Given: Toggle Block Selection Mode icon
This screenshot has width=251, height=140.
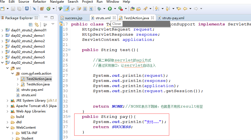Looking at the screenshot, I should pos(85,9).
